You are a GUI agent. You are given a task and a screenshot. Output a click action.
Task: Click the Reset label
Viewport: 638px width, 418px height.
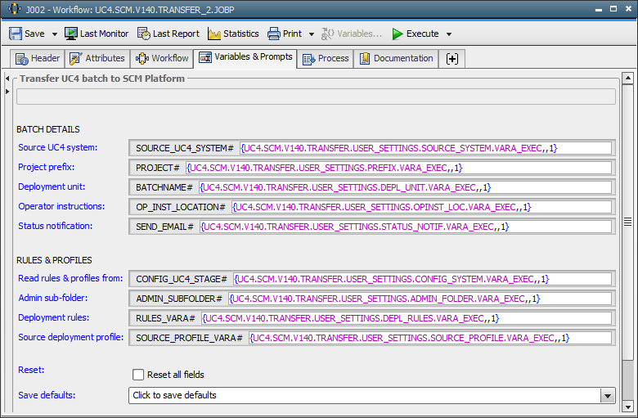point(31,370)
